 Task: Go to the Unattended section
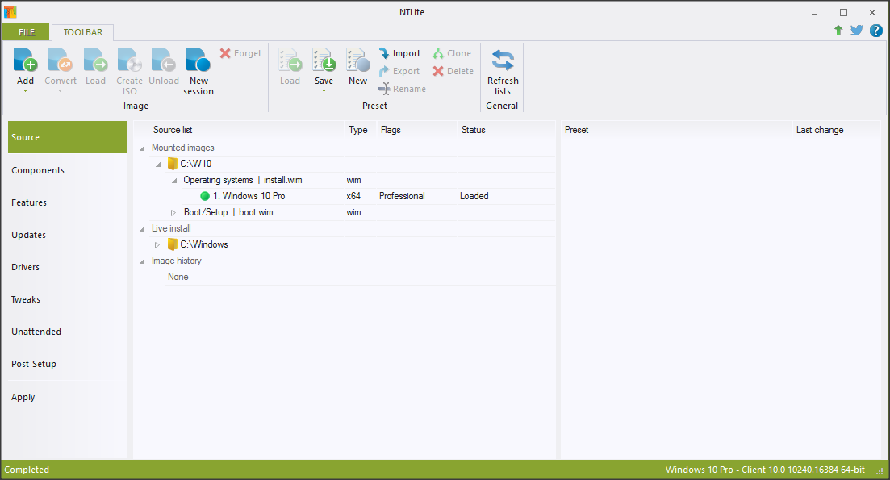coord(36,332)
